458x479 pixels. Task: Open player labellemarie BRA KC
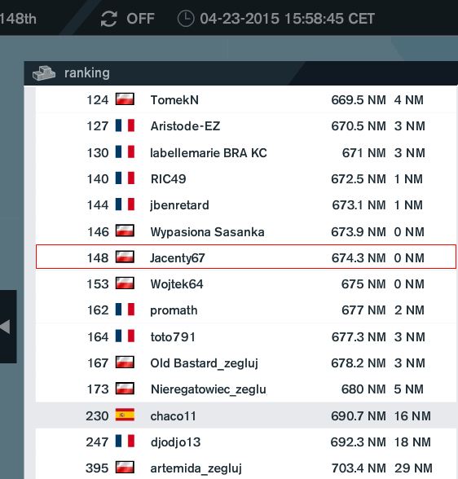click(209, 153)
